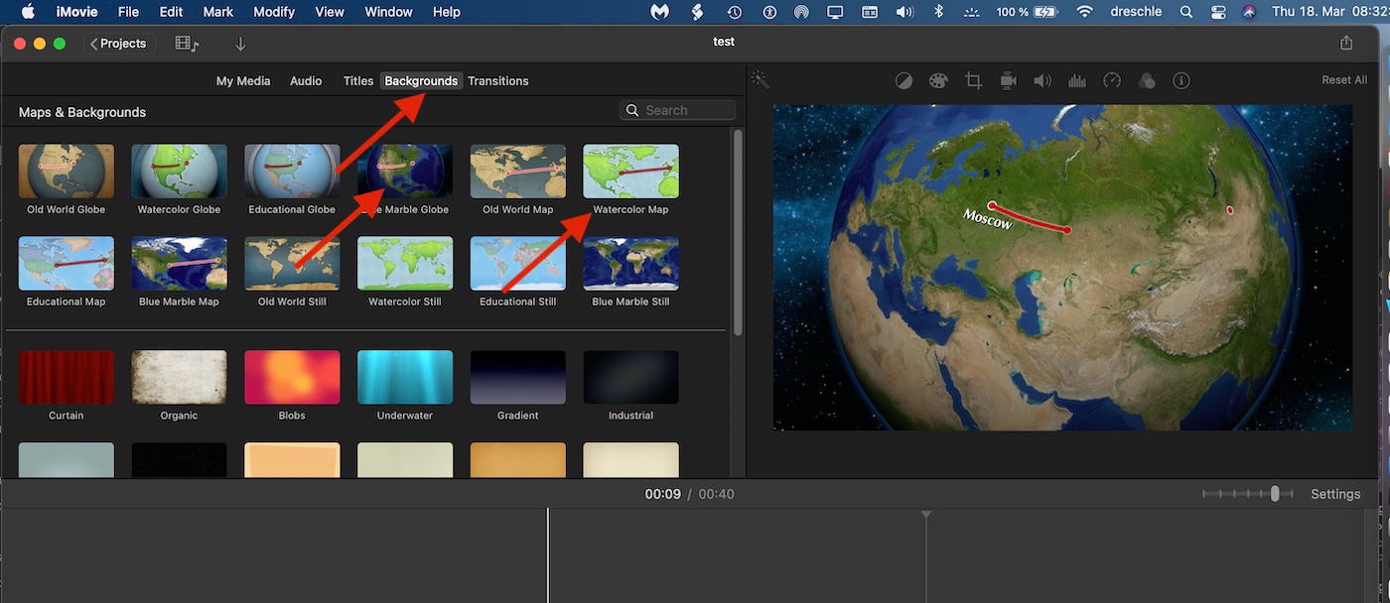Toggle the media browser filmstrip button
The width and height of the screenshot is (1390, 603).
[x=186, y=44]
